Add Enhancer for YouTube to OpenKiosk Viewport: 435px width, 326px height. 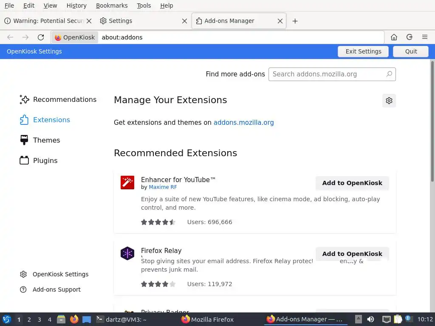(x=352, y=183)
